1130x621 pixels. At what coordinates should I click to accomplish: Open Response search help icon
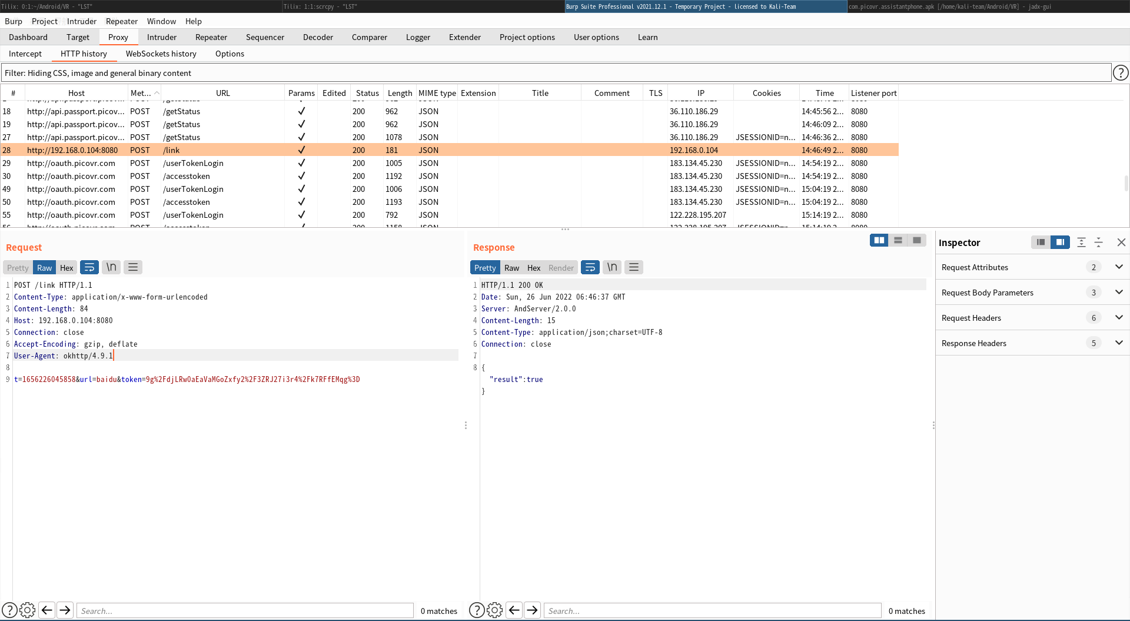477,610
